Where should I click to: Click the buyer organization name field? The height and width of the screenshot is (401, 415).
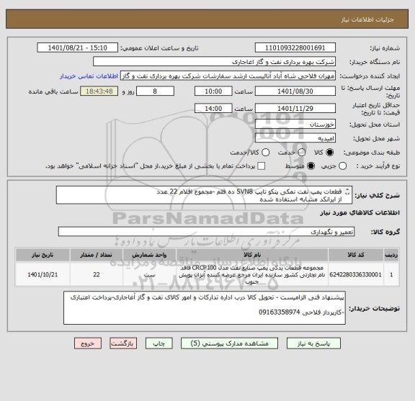tap(214, 62)
